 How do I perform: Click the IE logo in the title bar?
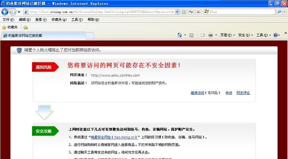pyautogui.click(x=3, y=3)
